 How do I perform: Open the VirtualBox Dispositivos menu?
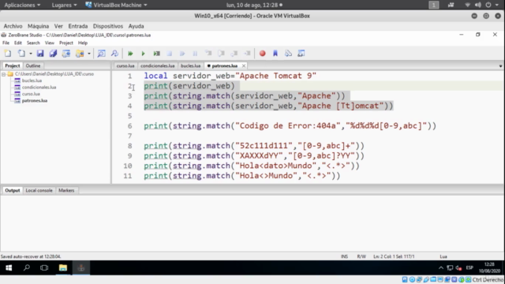coord(108,26)
